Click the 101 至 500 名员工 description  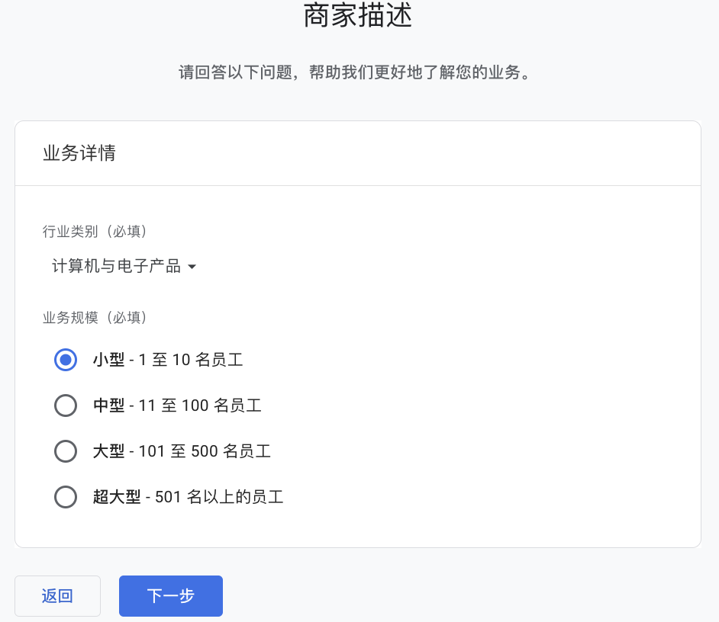click(x=205, y=451)
